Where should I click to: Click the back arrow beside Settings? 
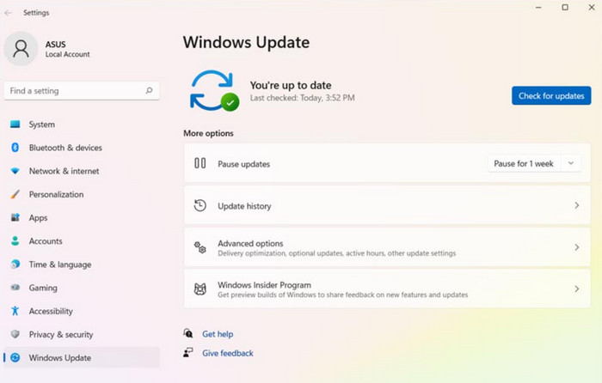pyautogui.click(x=8, y=13)
